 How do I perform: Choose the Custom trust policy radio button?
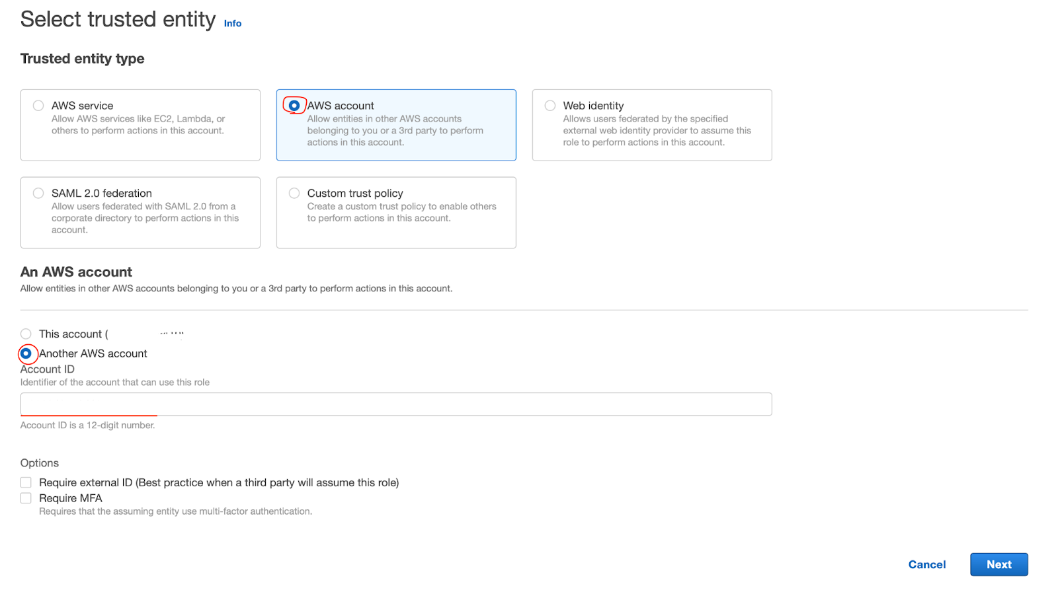[x=294, y=193]
